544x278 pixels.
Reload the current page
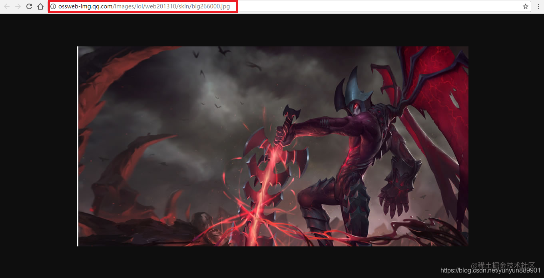(x=29, y=6)
